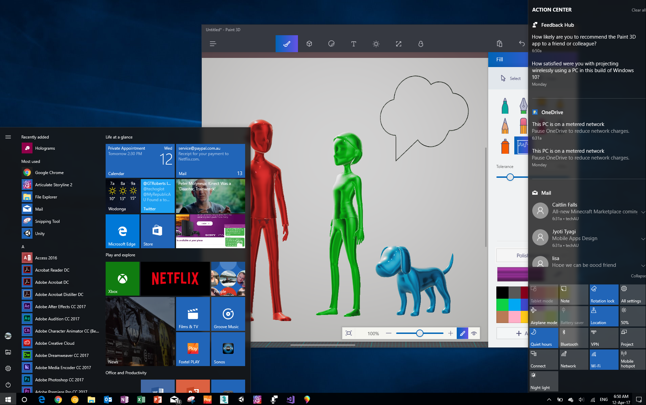Viewport: 646px width, 405px height.
Task: Toggle the canvas eye visibility icon
Action: pos(474,333)
